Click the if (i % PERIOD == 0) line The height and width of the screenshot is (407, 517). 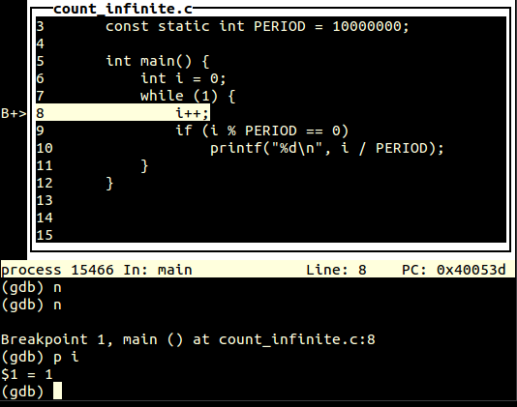coord(262,131)
